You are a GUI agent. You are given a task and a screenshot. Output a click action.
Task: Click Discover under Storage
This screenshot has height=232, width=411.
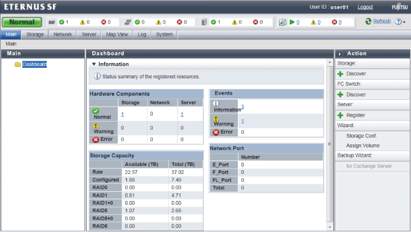pyautogui.click(x=356, y=74)
